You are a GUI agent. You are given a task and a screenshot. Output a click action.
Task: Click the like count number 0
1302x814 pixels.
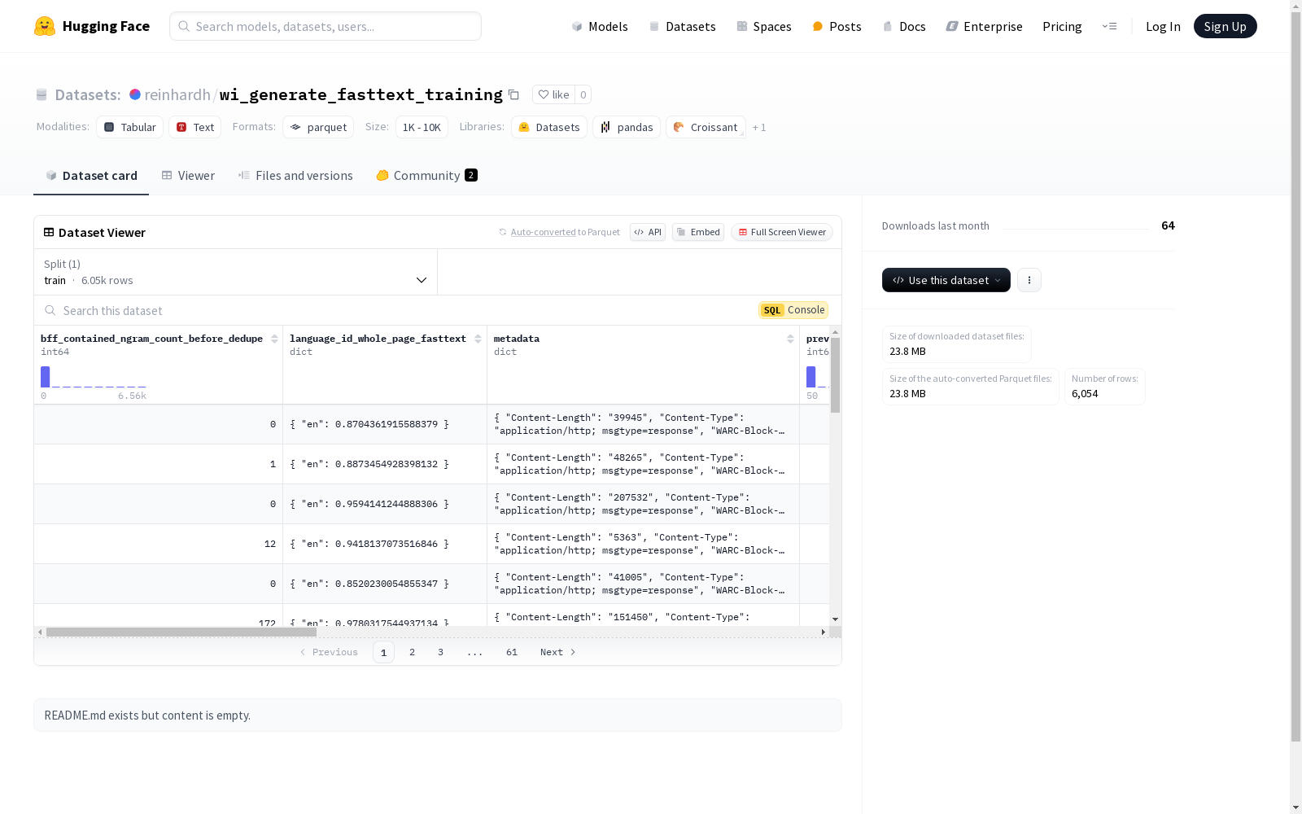(x=583, y=94)
